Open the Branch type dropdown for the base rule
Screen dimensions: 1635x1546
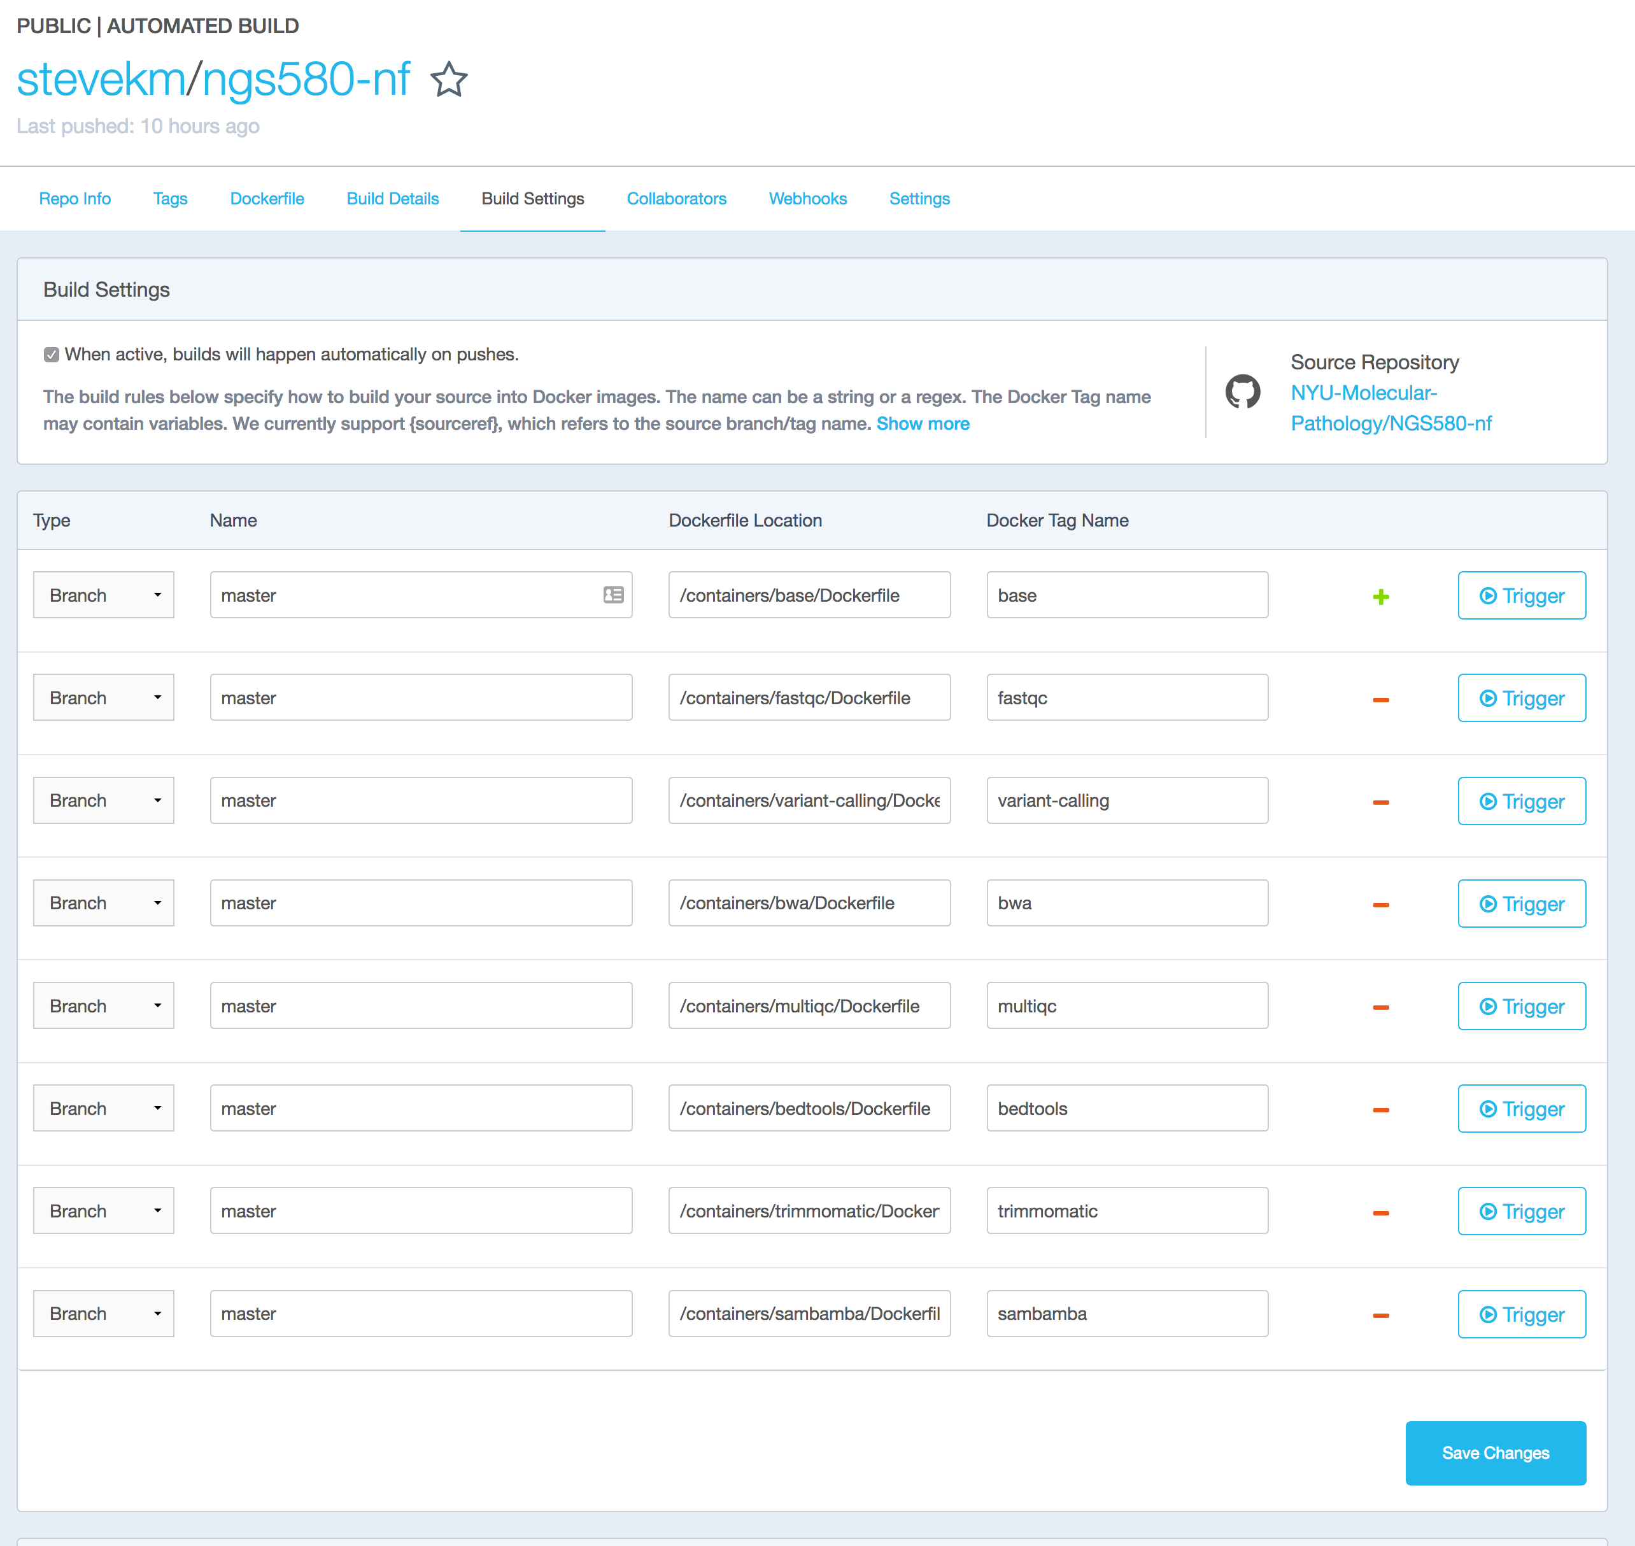[103, 594]
